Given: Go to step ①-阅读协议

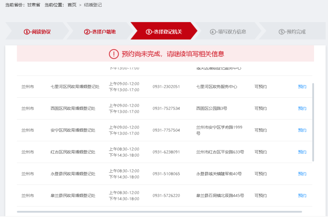Looking at the screenshot, I should pyautogui.click(x=37, y=32).
